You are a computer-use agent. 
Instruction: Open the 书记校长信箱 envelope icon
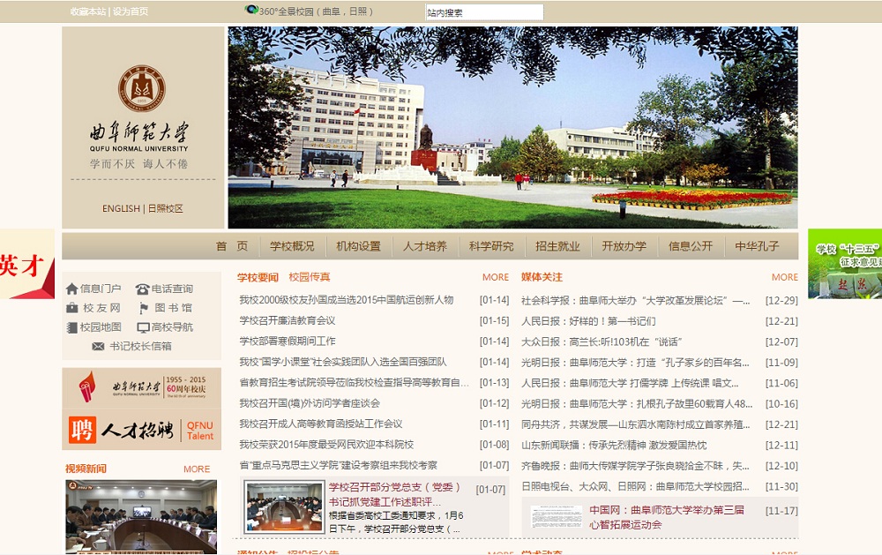pos(98,346)
